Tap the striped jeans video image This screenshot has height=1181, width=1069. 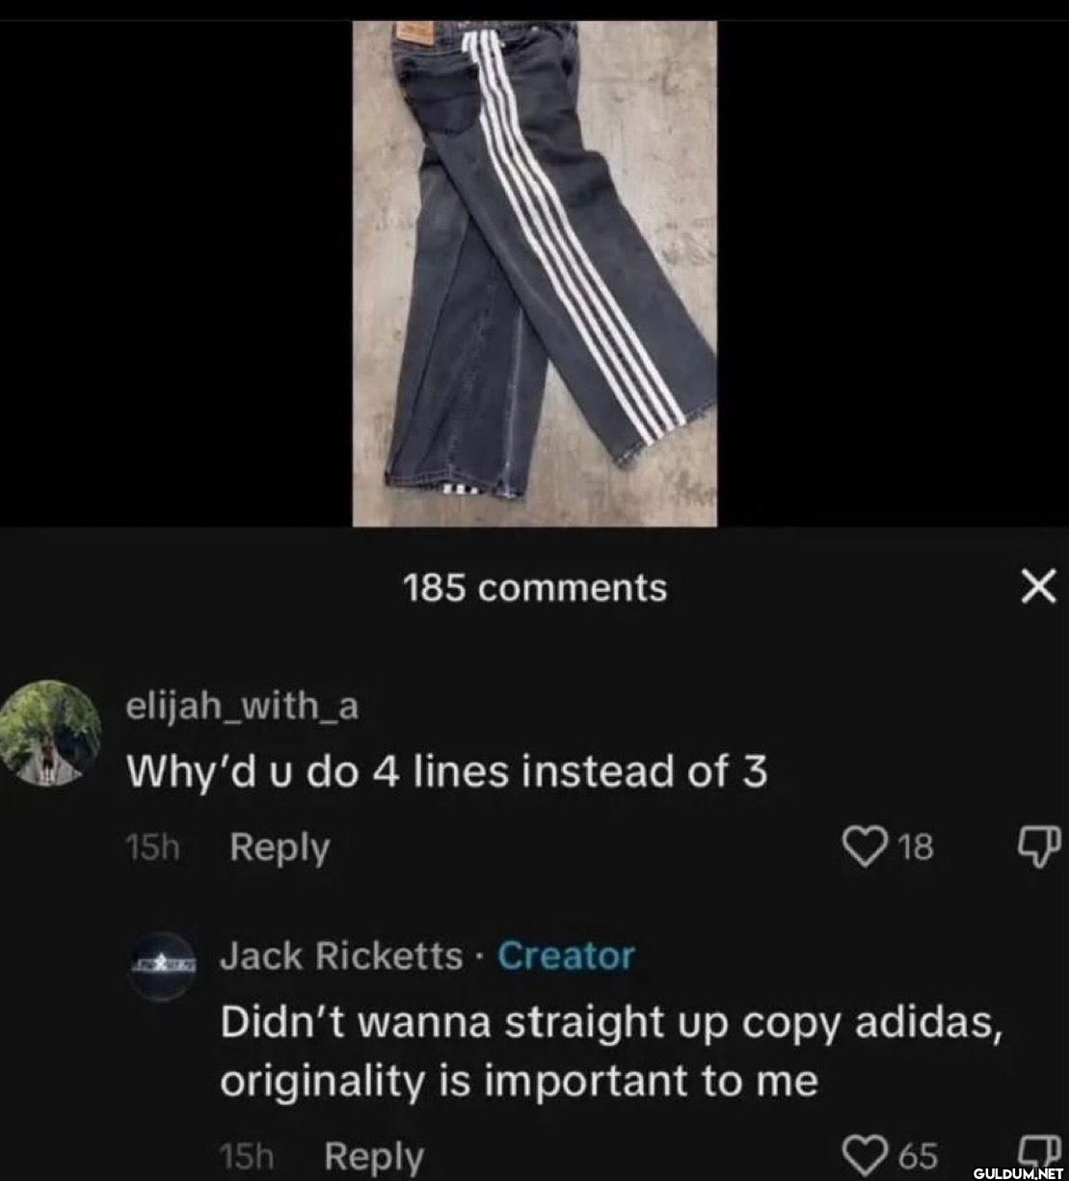[534, 274]
